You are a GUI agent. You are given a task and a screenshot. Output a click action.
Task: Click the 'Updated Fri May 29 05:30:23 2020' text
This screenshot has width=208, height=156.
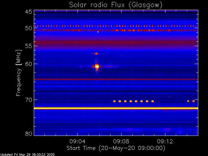(27, 155)
